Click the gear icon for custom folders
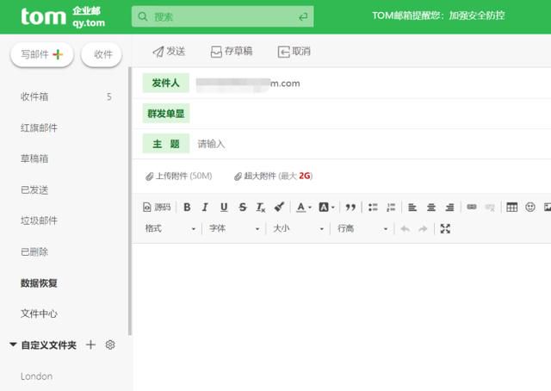This screenshot has width=551, height=391. (110, 345)
